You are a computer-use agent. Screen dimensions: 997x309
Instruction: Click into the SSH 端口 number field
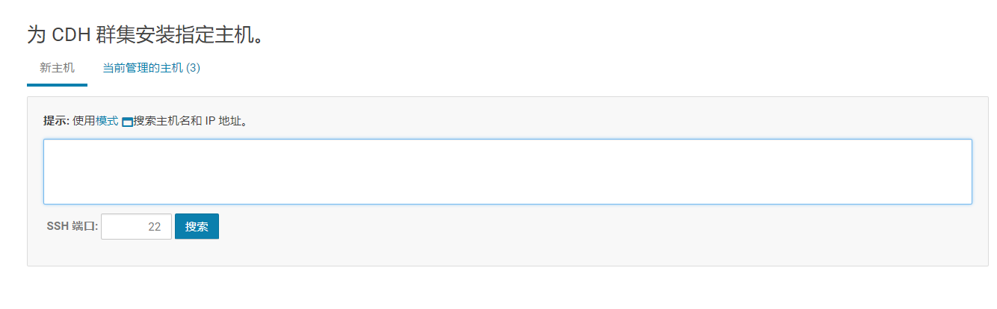(x=136, y=227)
